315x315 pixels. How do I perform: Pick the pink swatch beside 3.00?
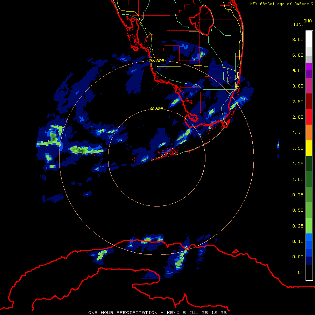click(x=309, y=86)
